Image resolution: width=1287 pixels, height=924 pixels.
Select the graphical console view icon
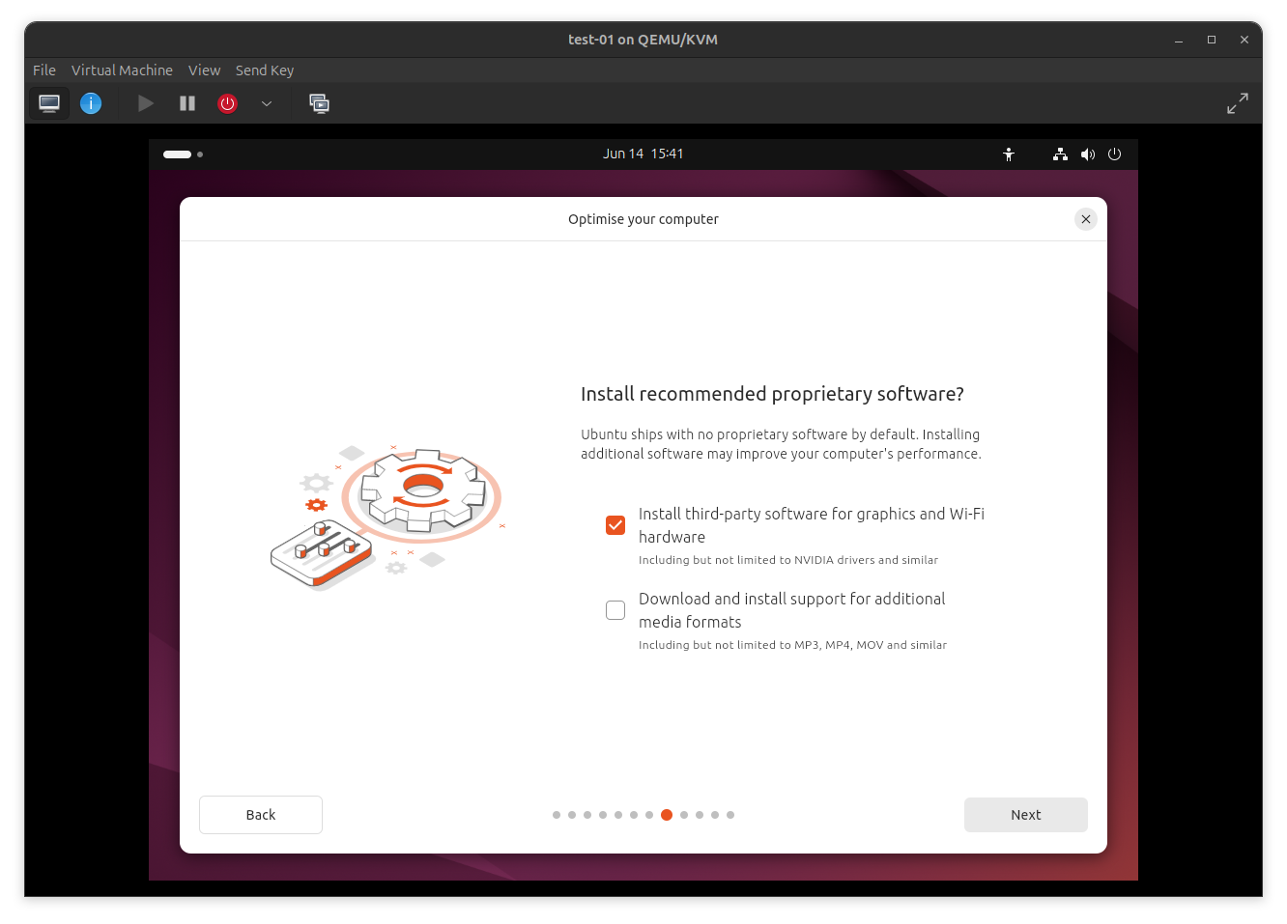49,103
